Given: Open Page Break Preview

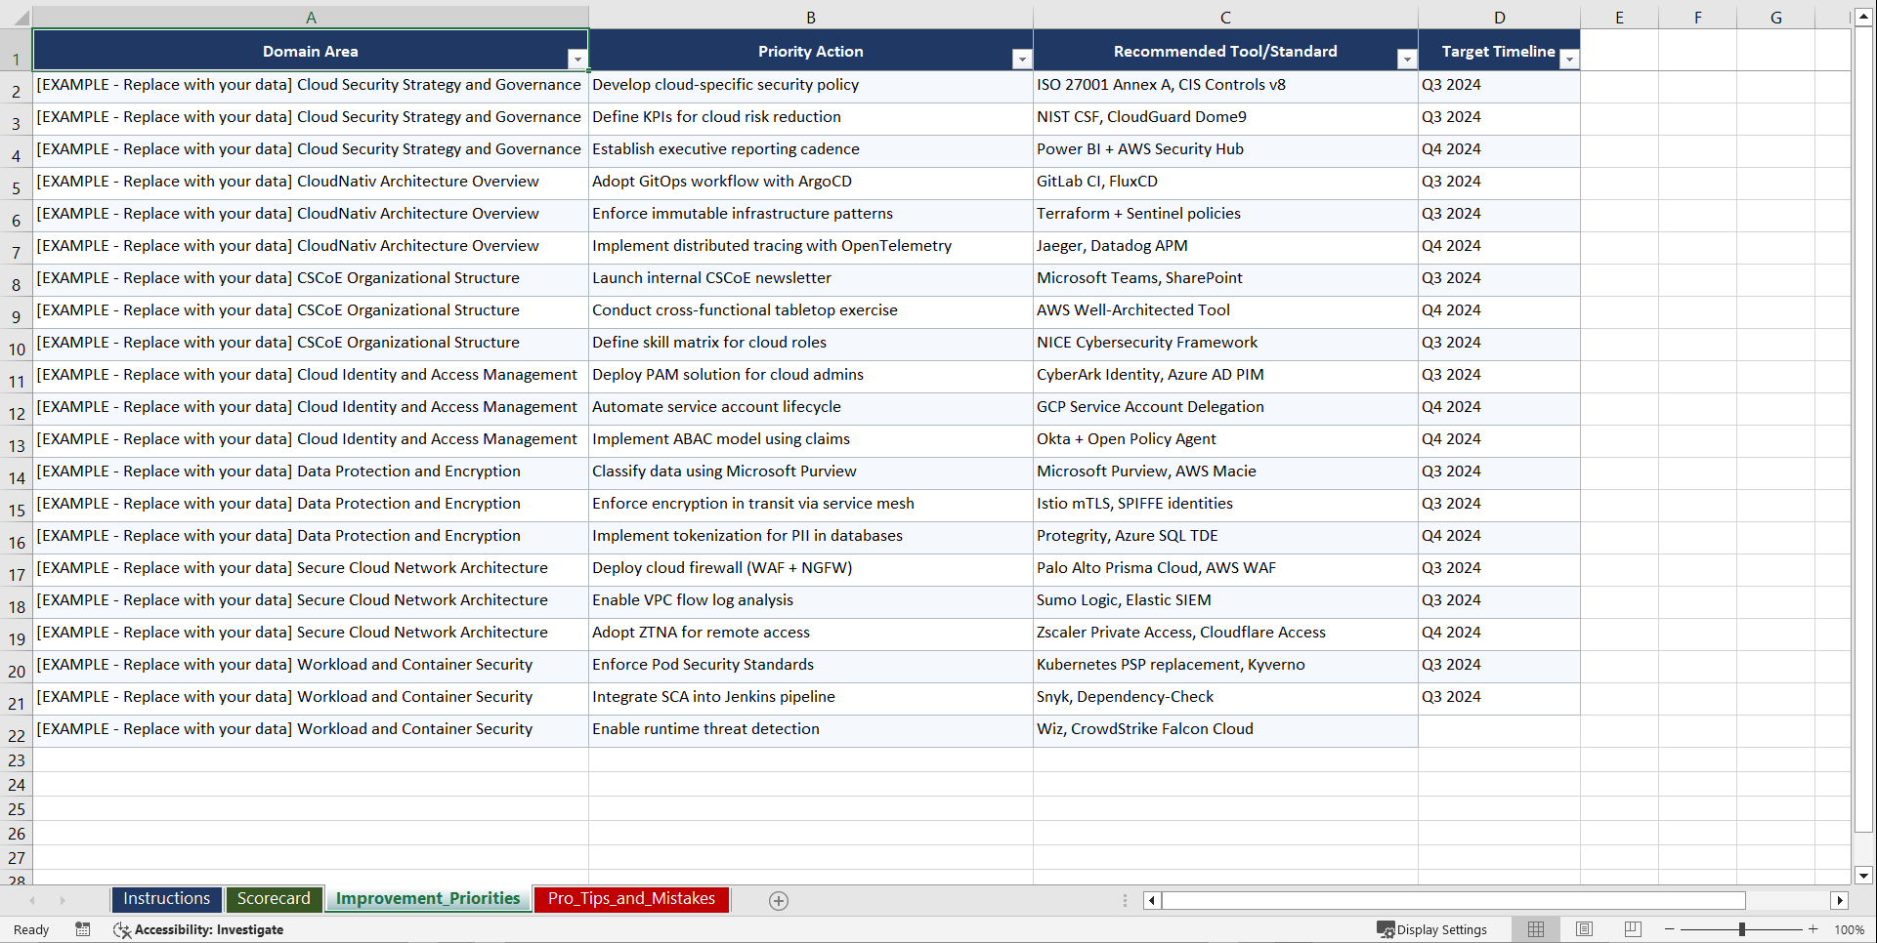Looking at the screenshot, I should point(1632,929).
